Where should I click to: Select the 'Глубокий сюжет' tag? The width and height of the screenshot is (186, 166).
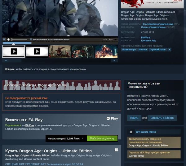point(158,50)
